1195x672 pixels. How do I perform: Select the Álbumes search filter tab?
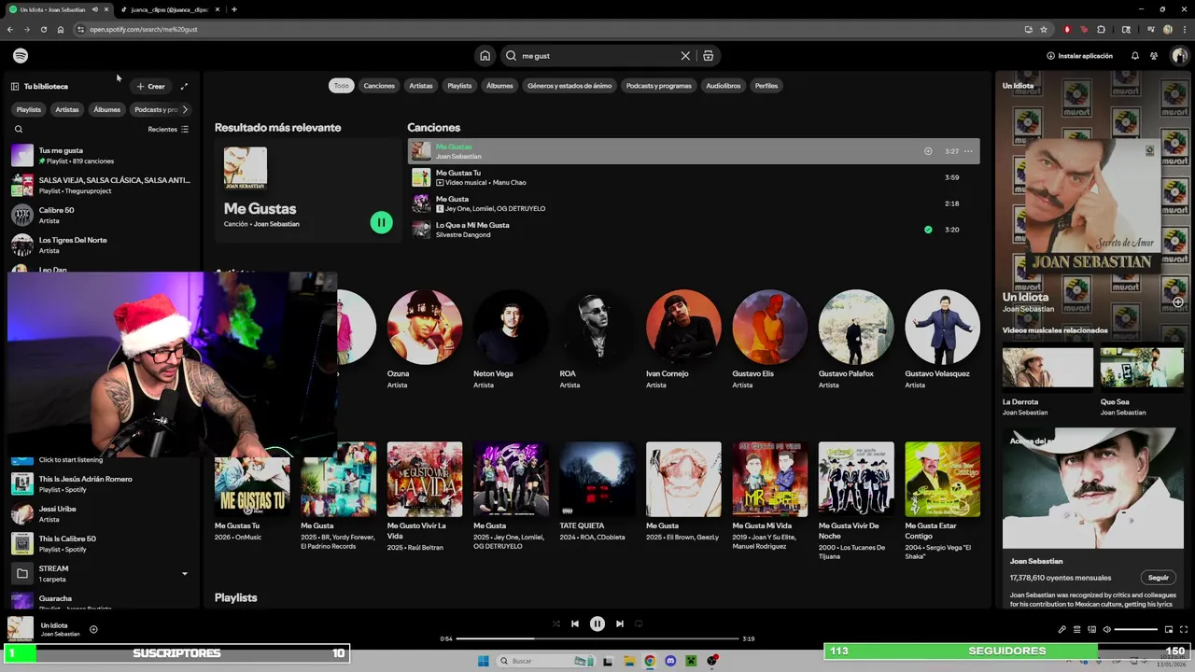(x=499, y=86)
